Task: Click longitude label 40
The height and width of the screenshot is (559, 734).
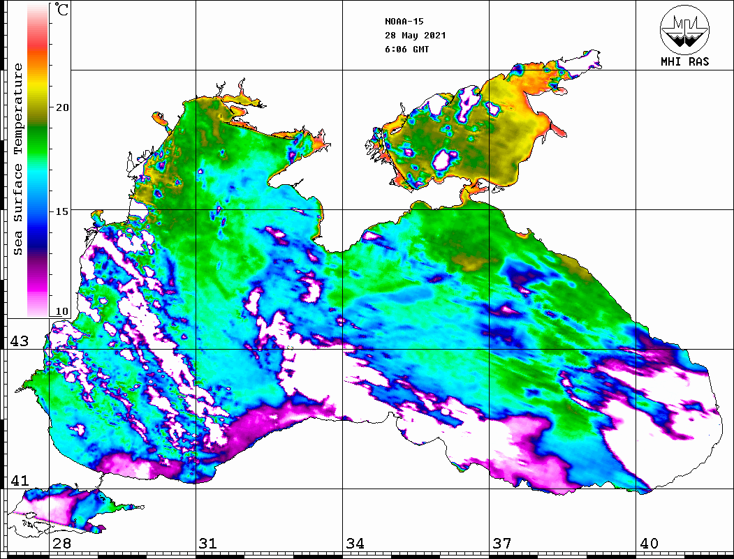Action: pyautogui.click(x=648, y=544)
